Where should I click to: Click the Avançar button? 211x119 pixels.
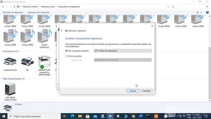133,91
